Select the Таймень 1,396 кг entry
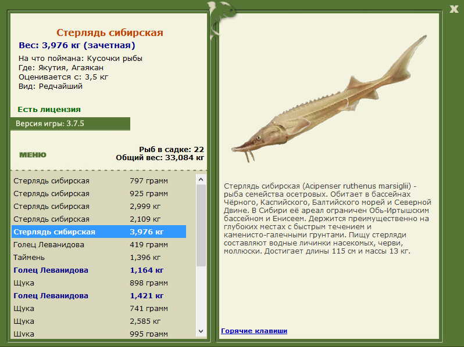Screen dimensions: 464x347 99,258
